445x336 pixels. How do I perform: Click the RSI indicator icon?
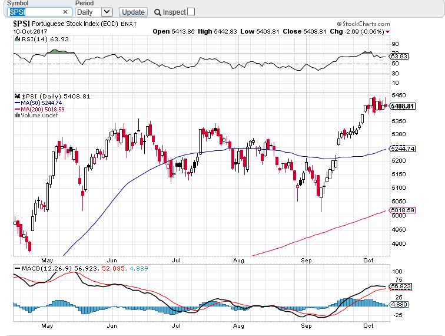[17, 39]
